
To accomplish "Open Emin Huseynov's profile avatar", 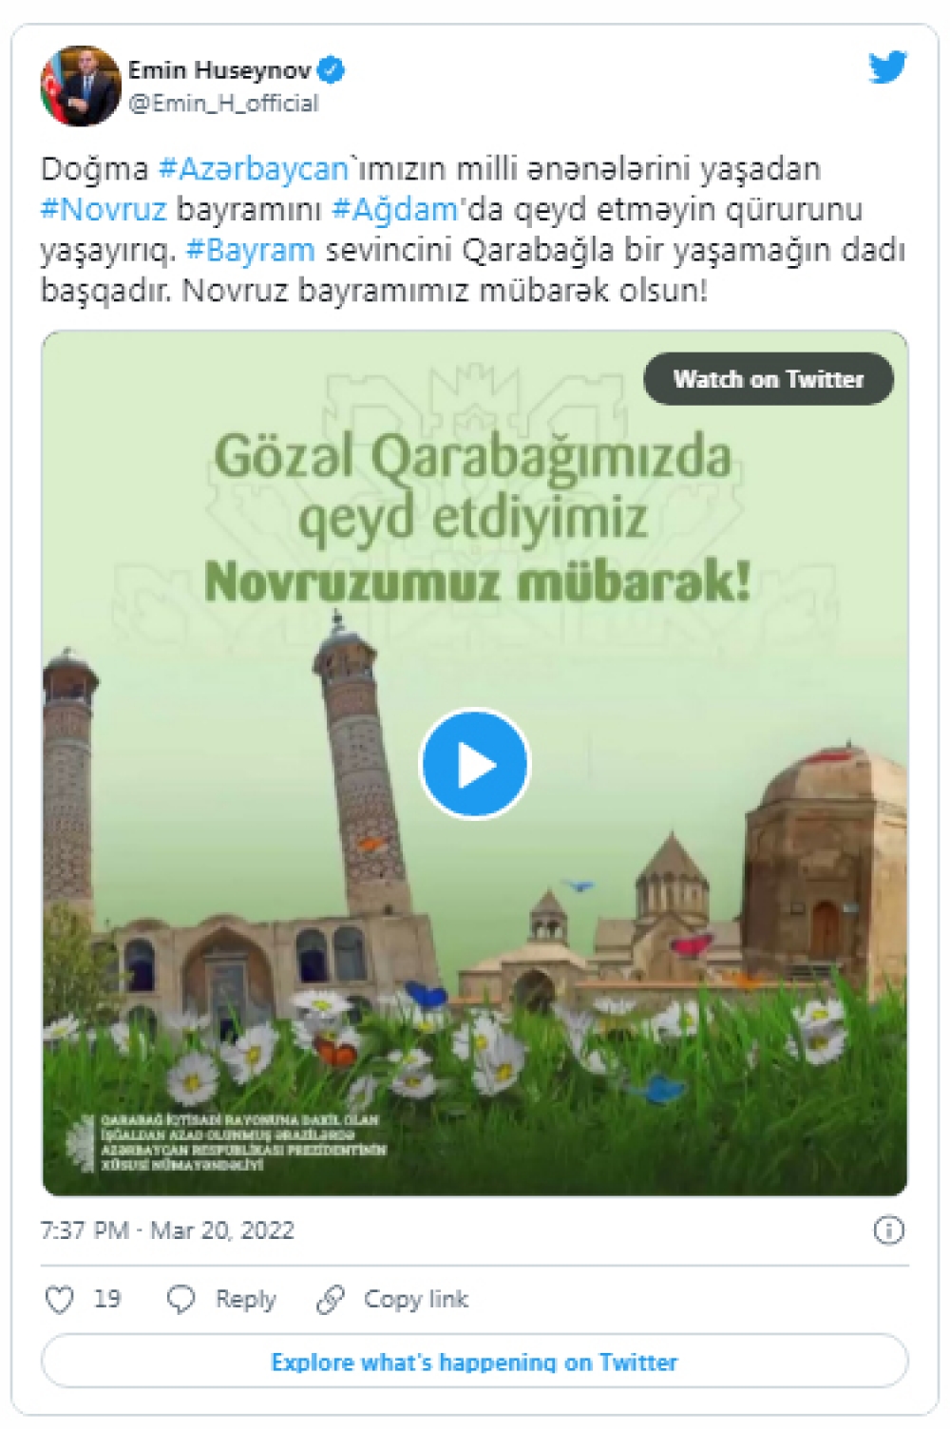I will tap(81, 85).
